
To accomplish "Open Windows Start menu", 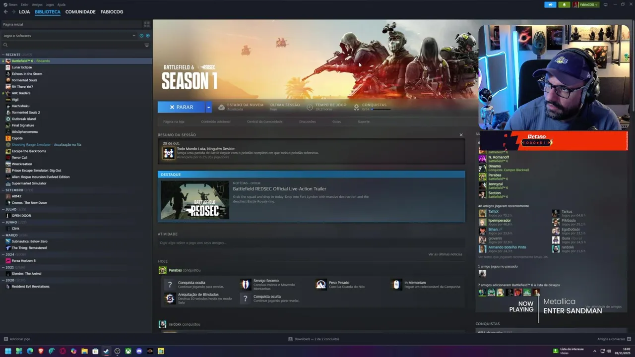I will (x=8, y=351).
